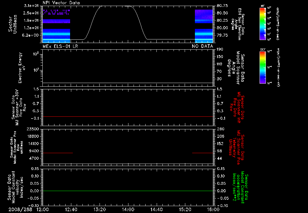
Task: Click the 206 telemetry tick value
Action: tap(220, 136)
